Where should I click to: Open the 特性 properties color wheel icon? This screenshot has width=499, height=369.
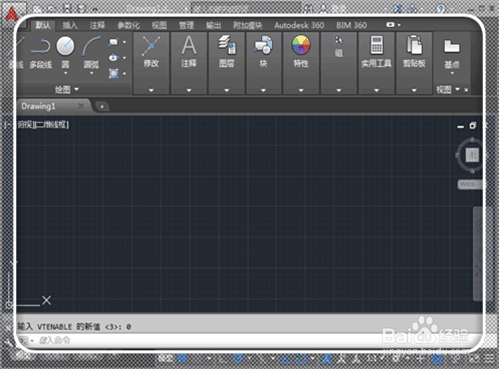click(x=301, y=45)
